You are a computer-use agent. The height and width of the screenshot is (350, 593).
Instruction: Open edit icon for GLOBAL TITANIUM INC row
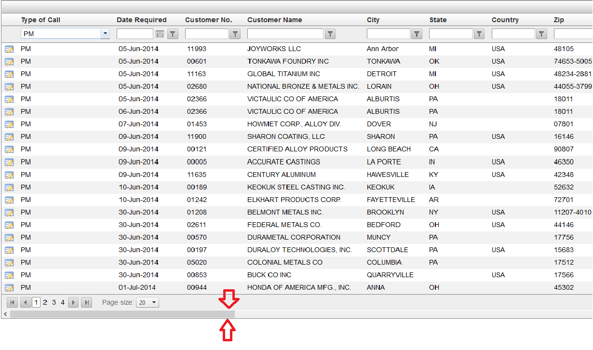9,74
